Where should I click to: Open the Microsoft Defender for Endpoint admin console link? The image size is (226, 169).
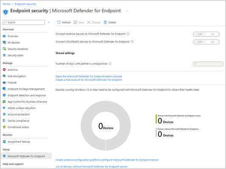[x=89, y=76]
